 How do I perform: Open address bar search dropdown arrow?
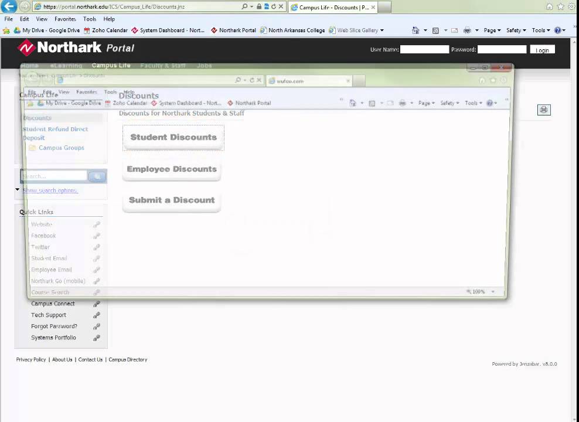pos(251,6)
